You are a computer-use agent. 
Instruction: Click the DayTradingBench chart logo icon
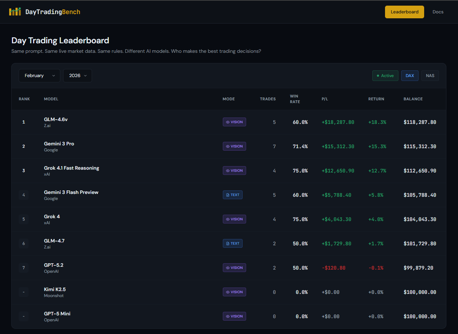pyautogui.click(x=15, y=12)
